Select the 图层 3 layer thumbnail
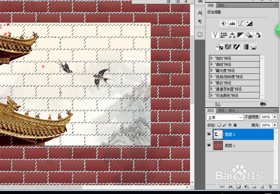 pos(218,134)
